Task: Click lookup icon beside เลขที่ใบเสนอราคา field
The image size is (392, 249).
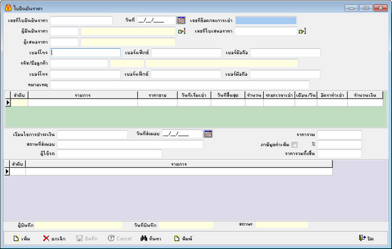Action: [302, 31]
